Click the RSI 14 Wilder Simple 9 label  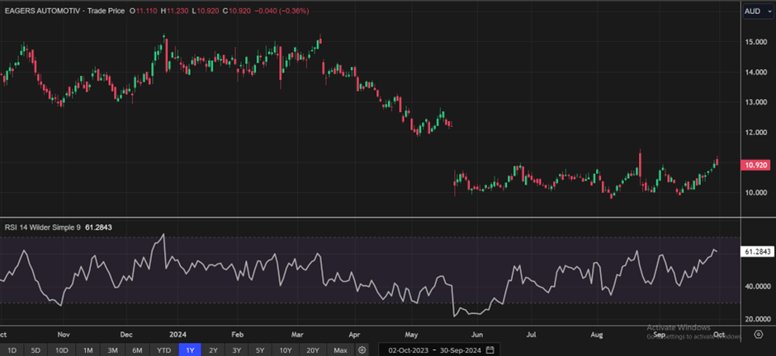point(43,227)
